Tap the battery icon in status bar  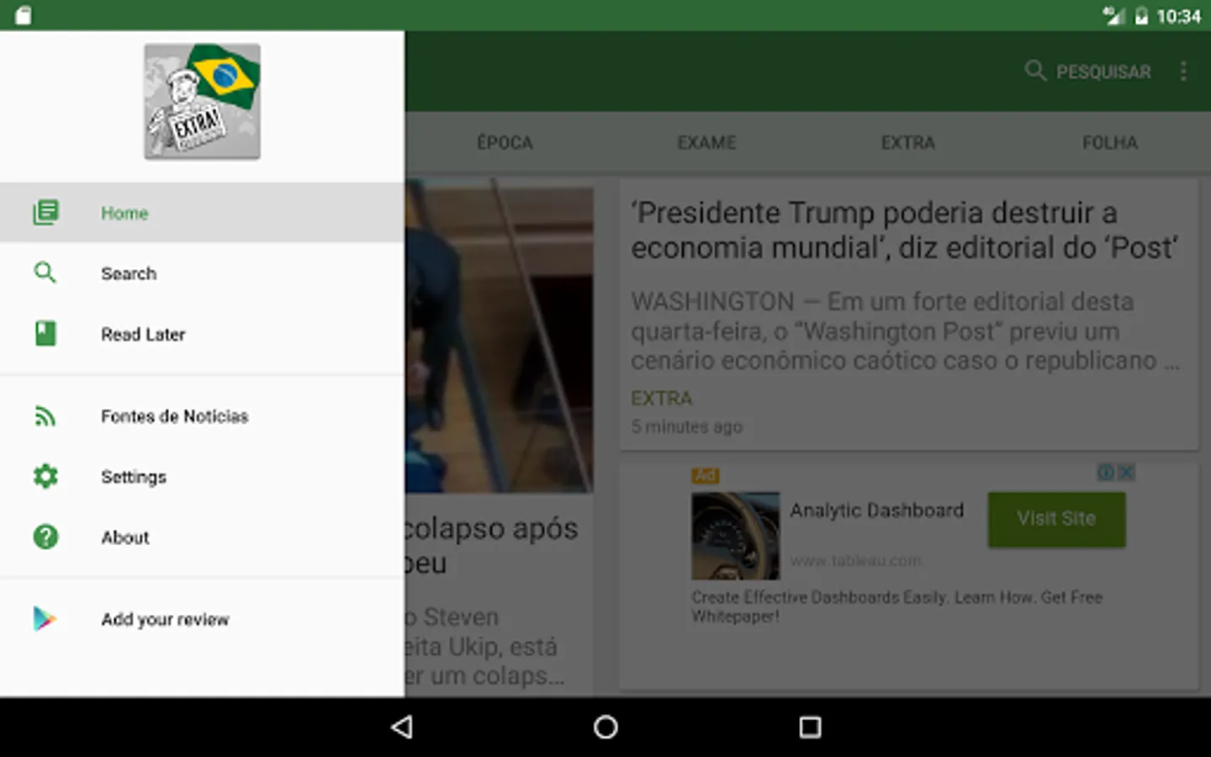[1141, 16]
